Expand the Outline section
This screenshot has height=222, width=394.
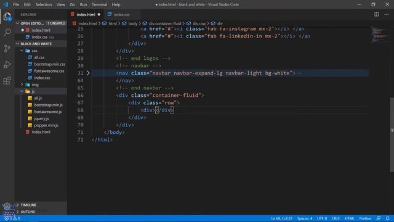pyautogui.click(x=18, y=212)
